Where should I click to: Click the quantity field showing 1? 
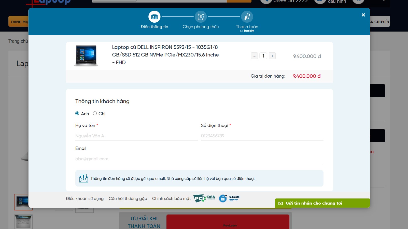coord(263,56)
